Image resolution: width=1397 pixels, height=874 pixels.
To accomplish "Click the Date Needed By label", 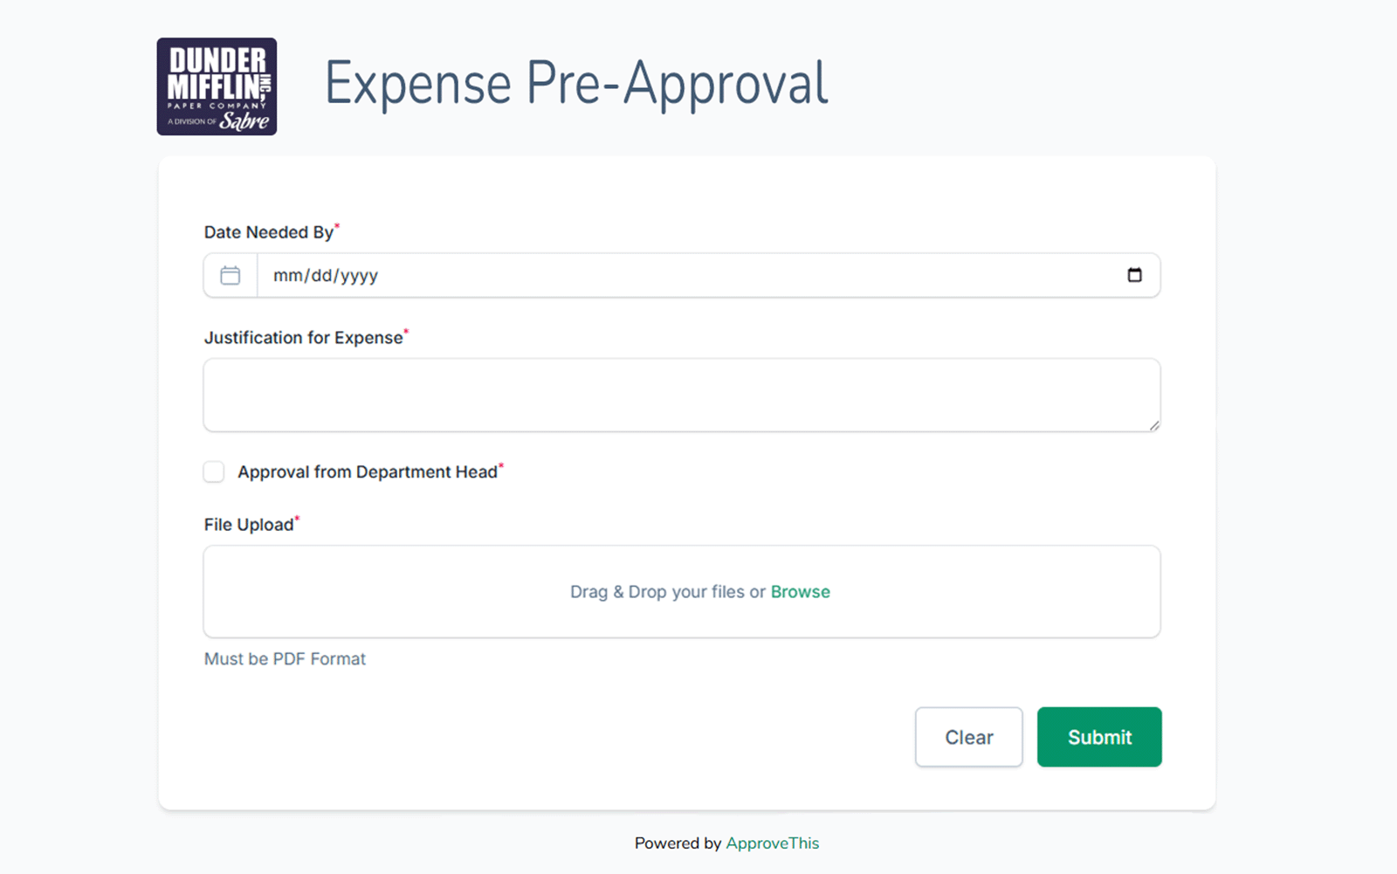I will (x=268, y=232).
